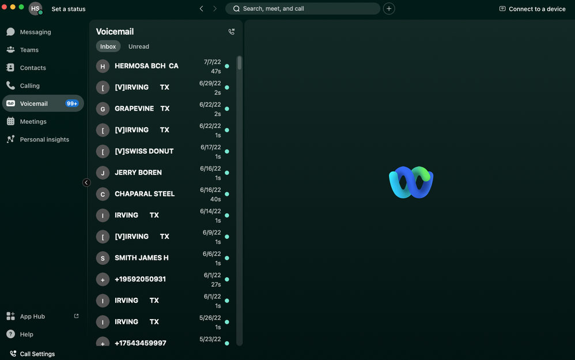
Task: Open the Calling phone icon
Action: coord(10,85)
